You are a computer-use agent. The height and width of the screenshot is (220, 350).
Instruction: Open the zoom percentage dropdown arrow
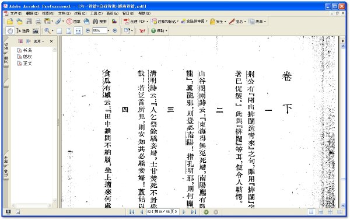click(x=108, y=31)
